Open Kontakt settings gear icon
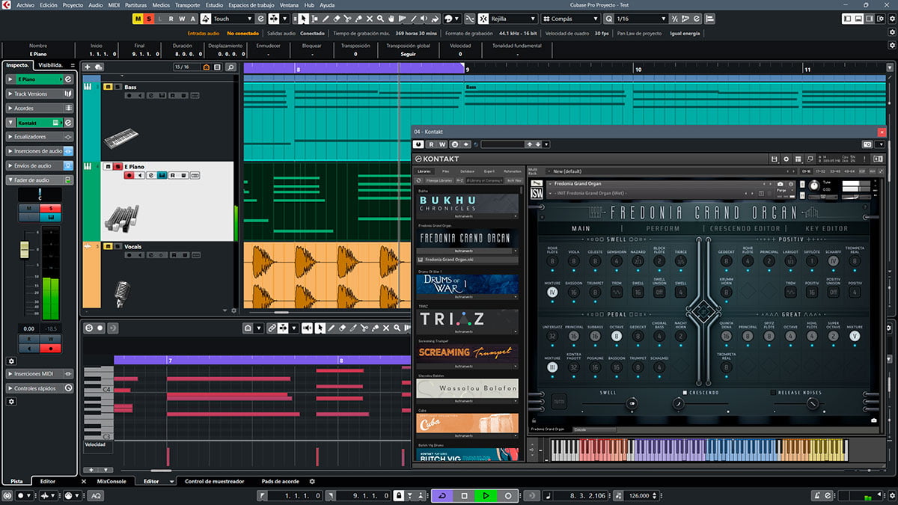 786,159
